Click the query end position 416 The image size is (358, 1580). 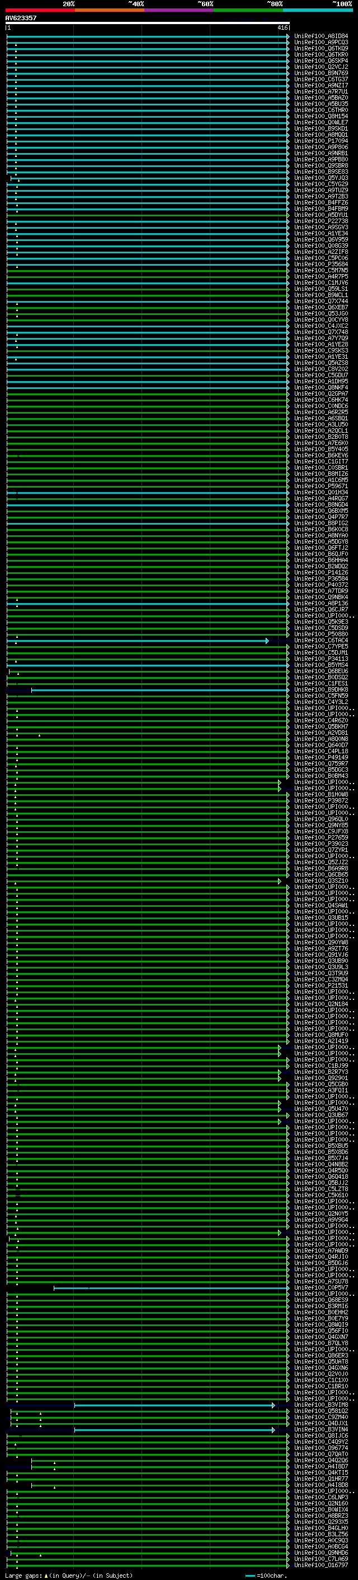point(282,27)
